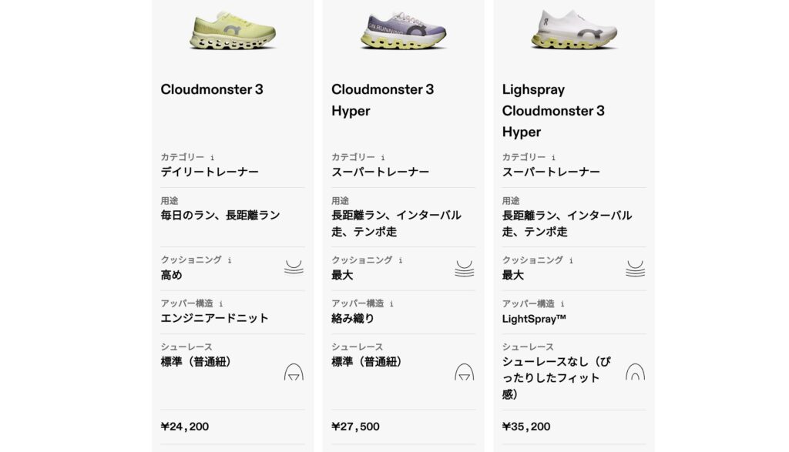This screenshot has width=789, height=452.
Task: Open the yellow Cloudmonster 3 shoe image
Action: tap(233, 31)
